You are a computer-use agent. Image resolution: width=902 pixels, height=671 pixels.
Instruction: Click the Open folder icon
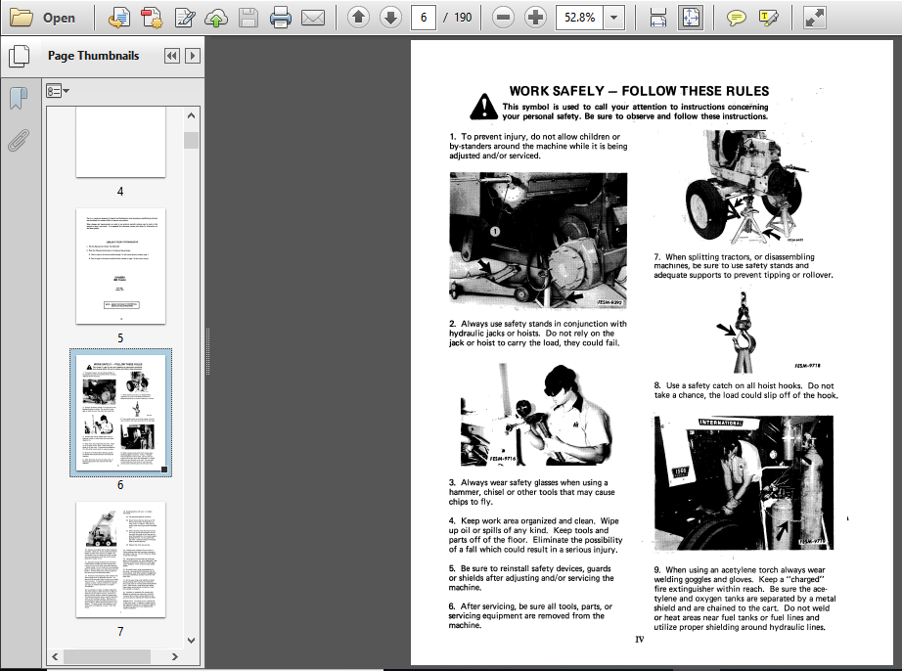click(22, 18)
